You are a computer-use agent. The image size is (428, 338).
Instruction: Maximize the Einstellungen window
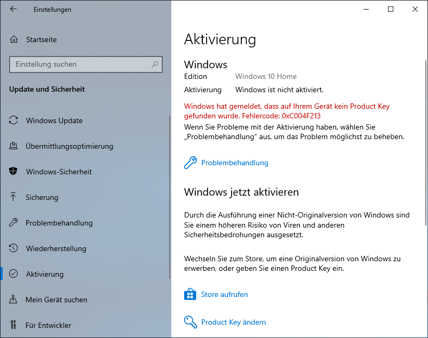(x=391, y=9)
